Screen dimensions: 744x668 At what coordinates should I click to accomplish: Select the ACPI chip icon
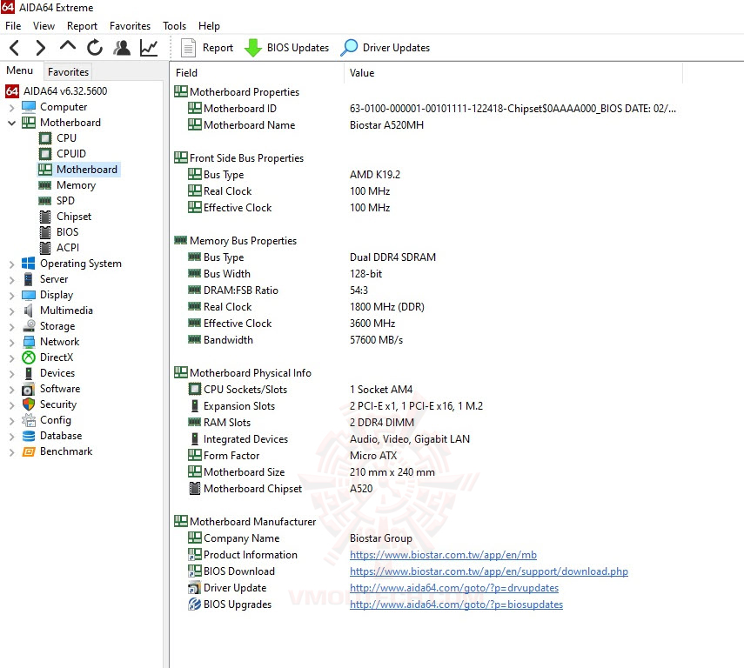click(x=45, y=248)
